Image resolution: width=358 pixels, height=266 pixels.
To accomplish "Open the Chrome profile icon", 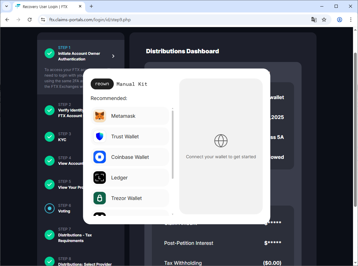I will (340, 20).
